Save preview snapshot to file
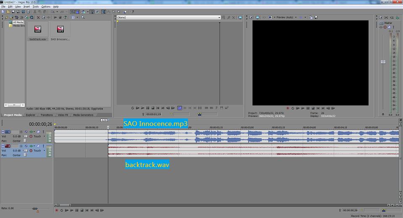This screenshot has width=403, height=218. click(316, 18)
